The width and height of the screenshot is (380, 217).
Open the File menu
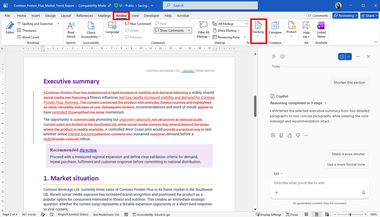click(8, 16)
